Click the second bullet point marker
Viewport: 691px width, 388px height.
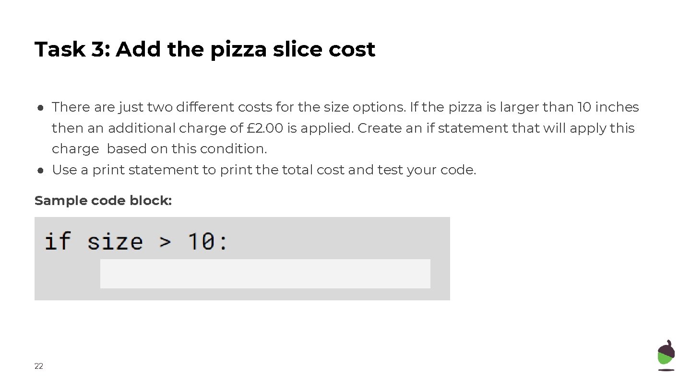click(42, 171)
